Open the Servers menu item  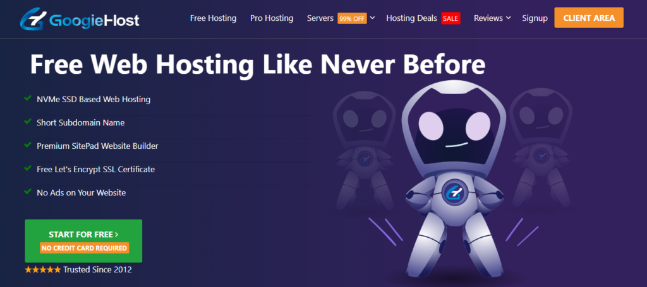click(320, 18)
